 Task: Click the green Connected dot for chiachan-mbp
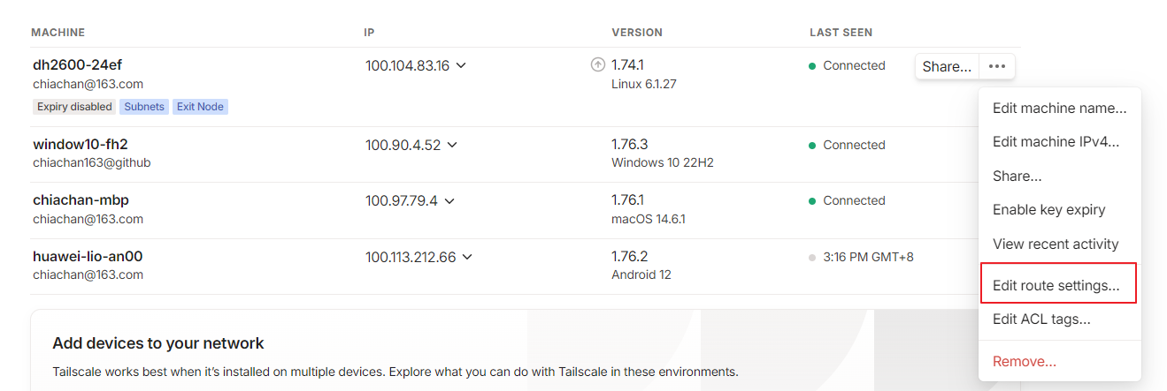[x=812, y=200]
